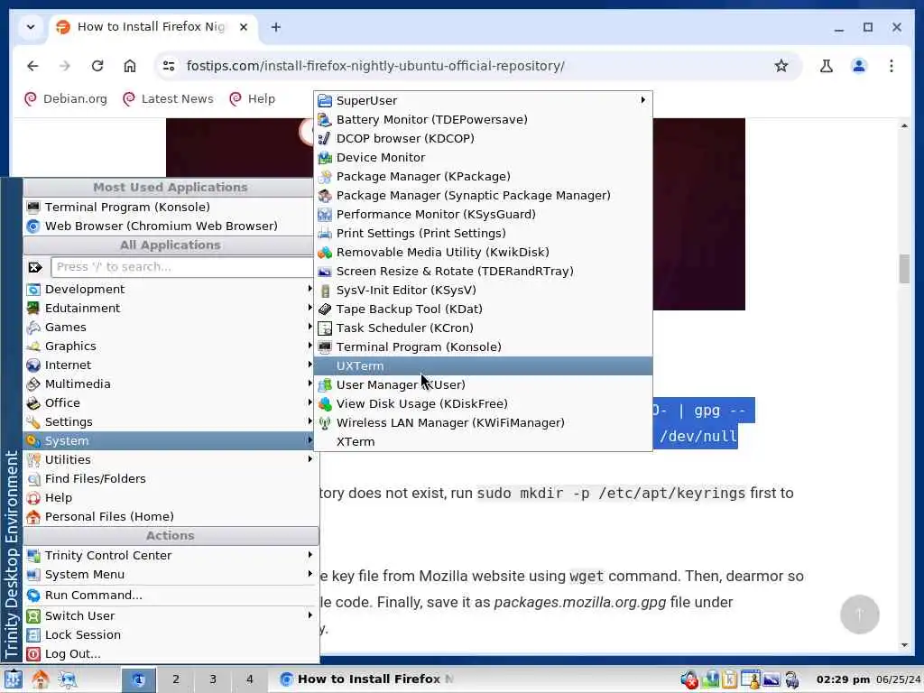Open Help bookmark in bookmarks bar
The width and height of the screenshot is (924, 693).
pyautogui.click(x=253, y=98)
